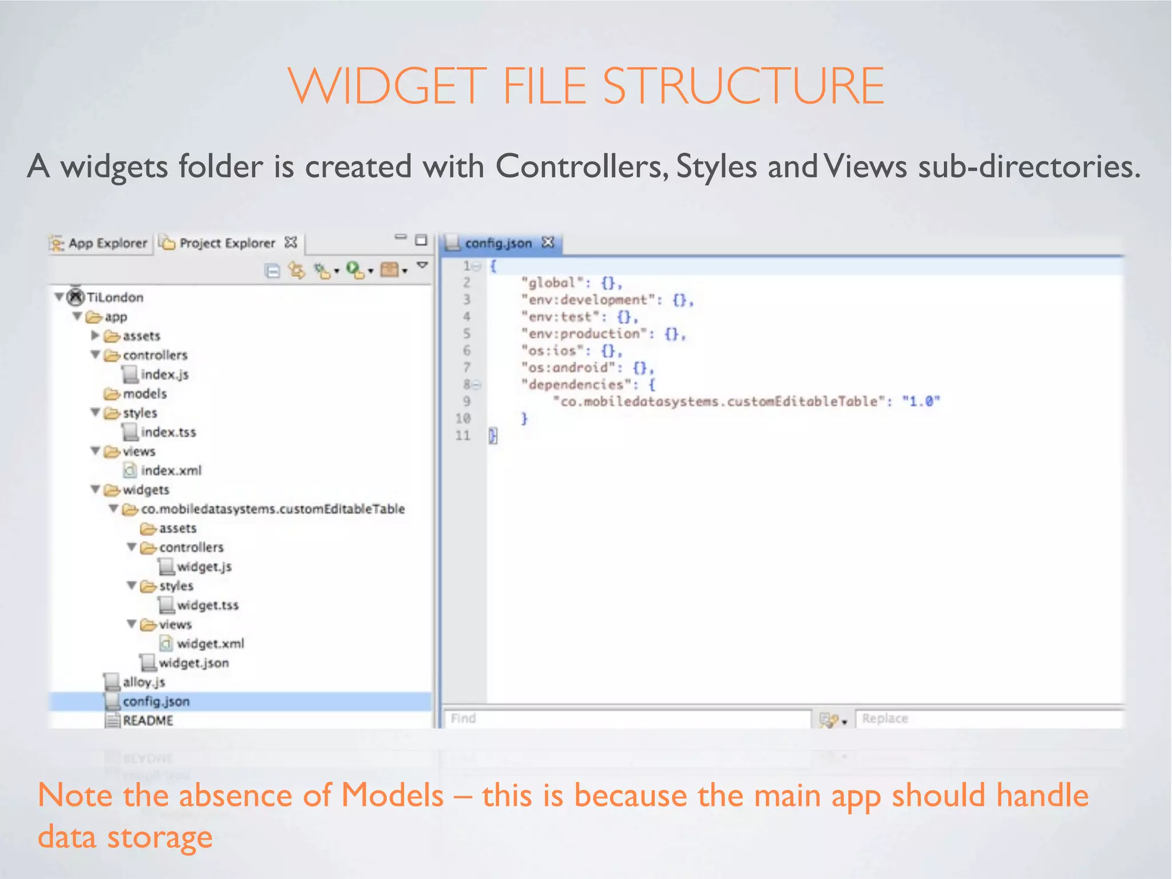Screen dimensions: 1172x879
Task: Select the models folder
Action: [x=145, y=394]
